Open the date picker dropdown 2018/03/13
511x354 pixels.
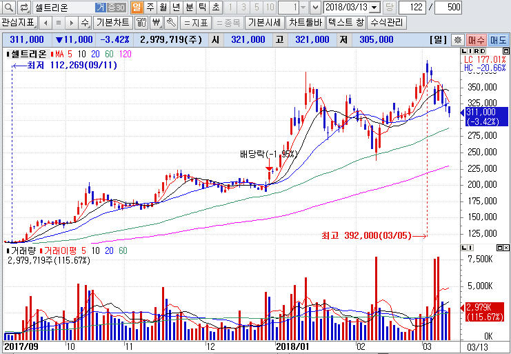374,8
